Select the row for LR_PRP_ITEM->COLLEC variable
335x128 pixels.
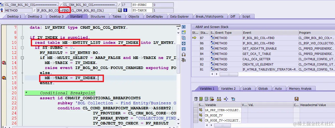click(196, 110)
